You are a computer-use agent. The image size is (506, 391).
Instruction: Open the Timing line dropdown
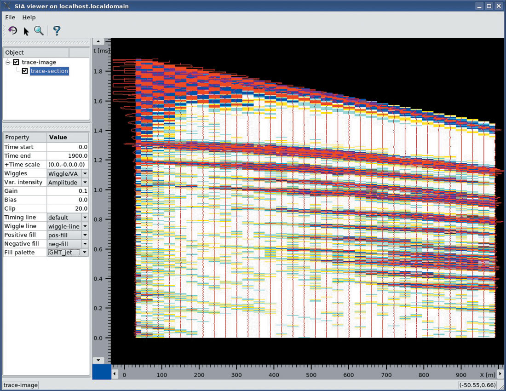[x=68, y=218]
